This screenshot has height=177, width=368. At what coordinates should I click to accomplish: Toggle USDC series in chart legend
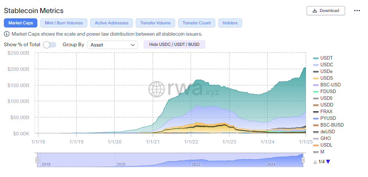(326, 65)
